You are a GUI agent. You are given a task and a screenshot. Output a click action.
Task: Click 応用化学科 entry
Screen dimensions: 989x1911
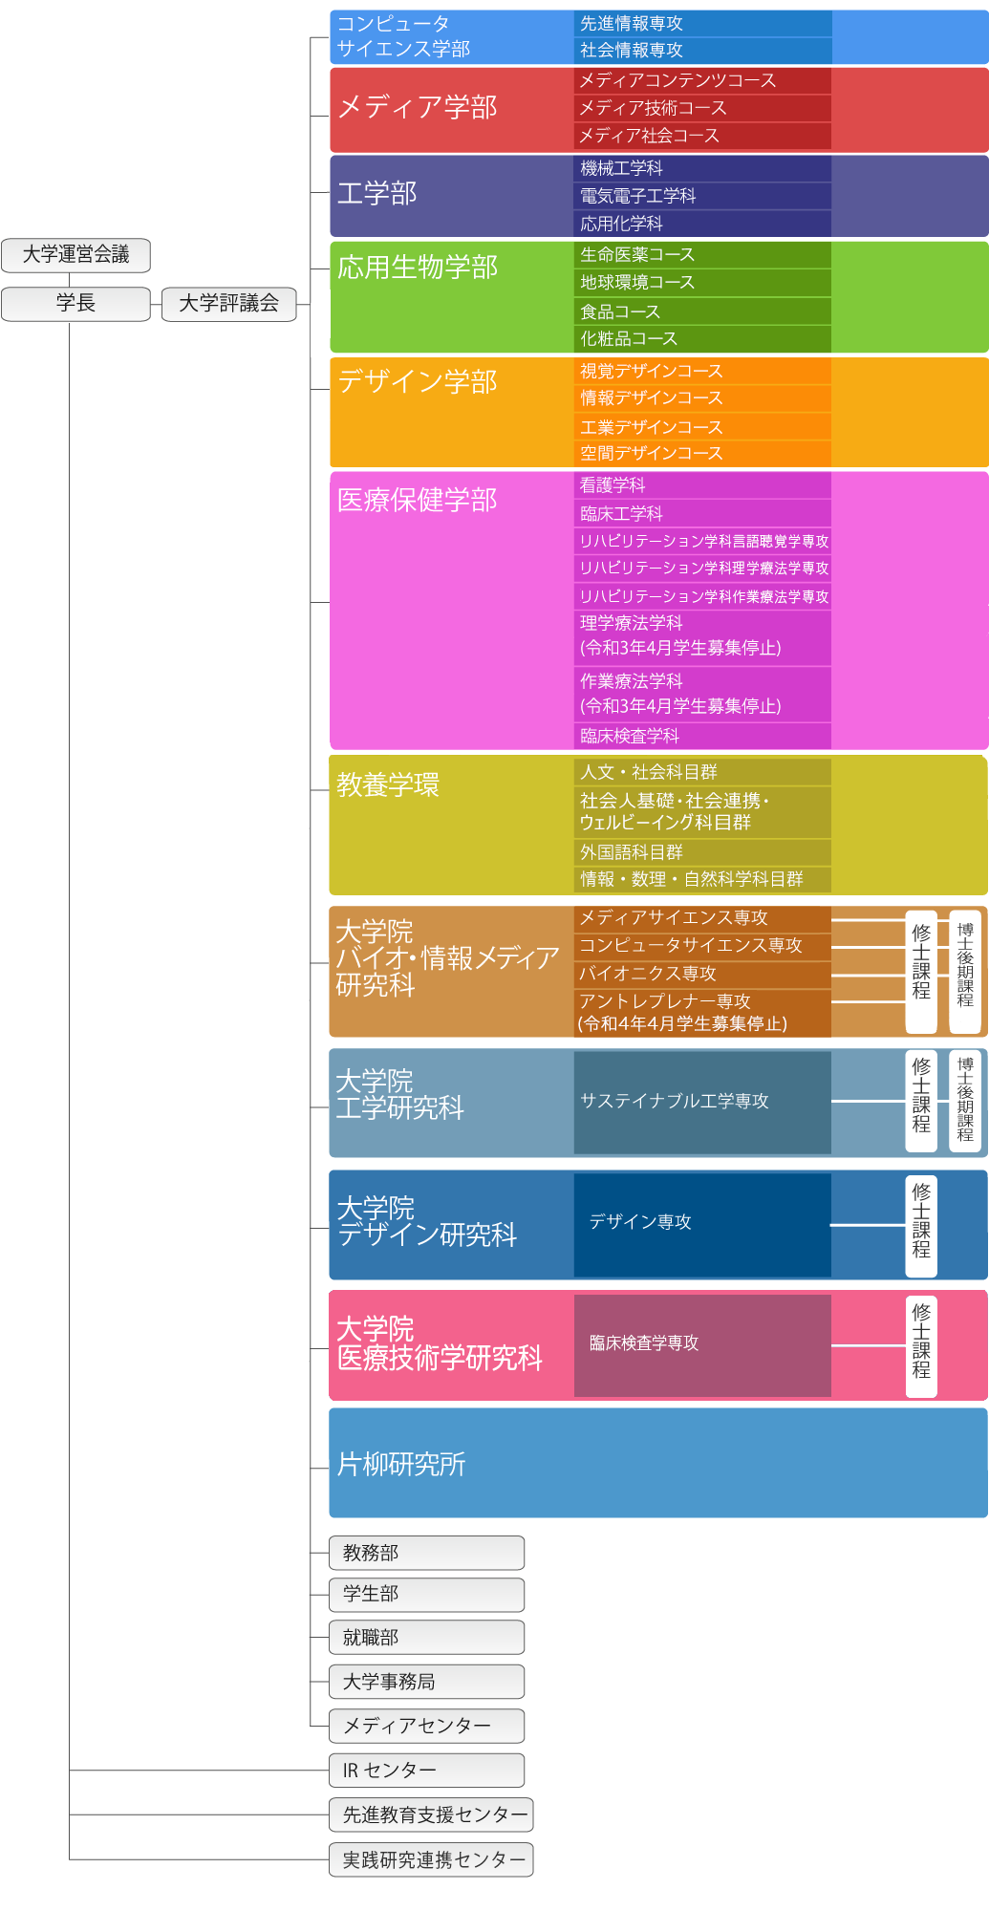(702, 224)
